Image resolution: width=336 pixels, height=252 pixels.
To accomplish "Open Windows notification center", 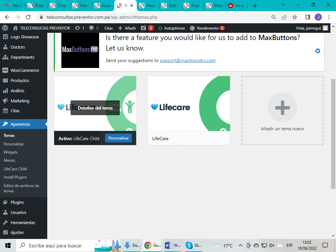I will pyautogui.click(x=325, y=245).
